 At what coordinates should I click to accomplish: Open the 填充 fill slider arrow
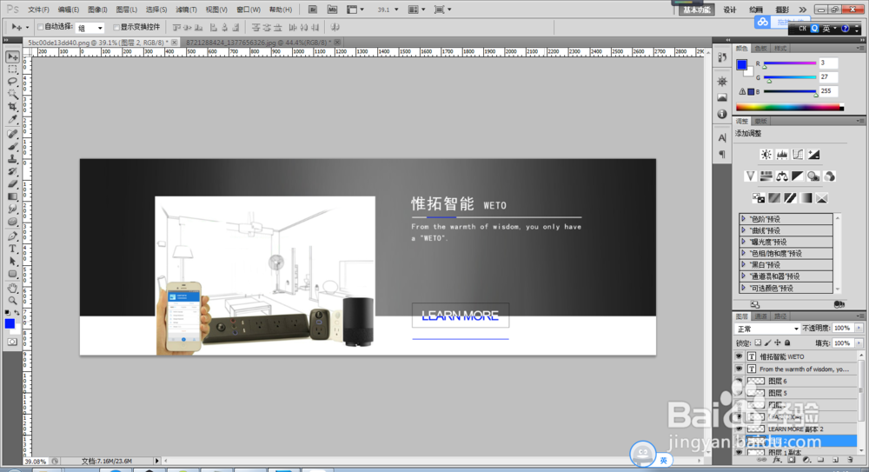pos(859,342)
